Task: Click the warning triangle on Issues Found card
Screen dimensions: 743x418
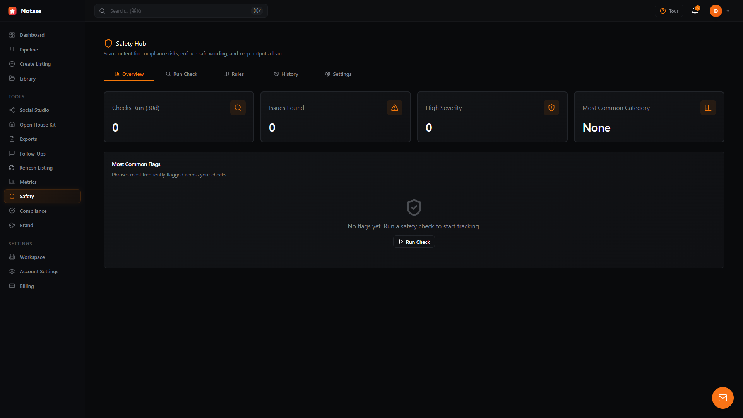Action: [394, 108]
